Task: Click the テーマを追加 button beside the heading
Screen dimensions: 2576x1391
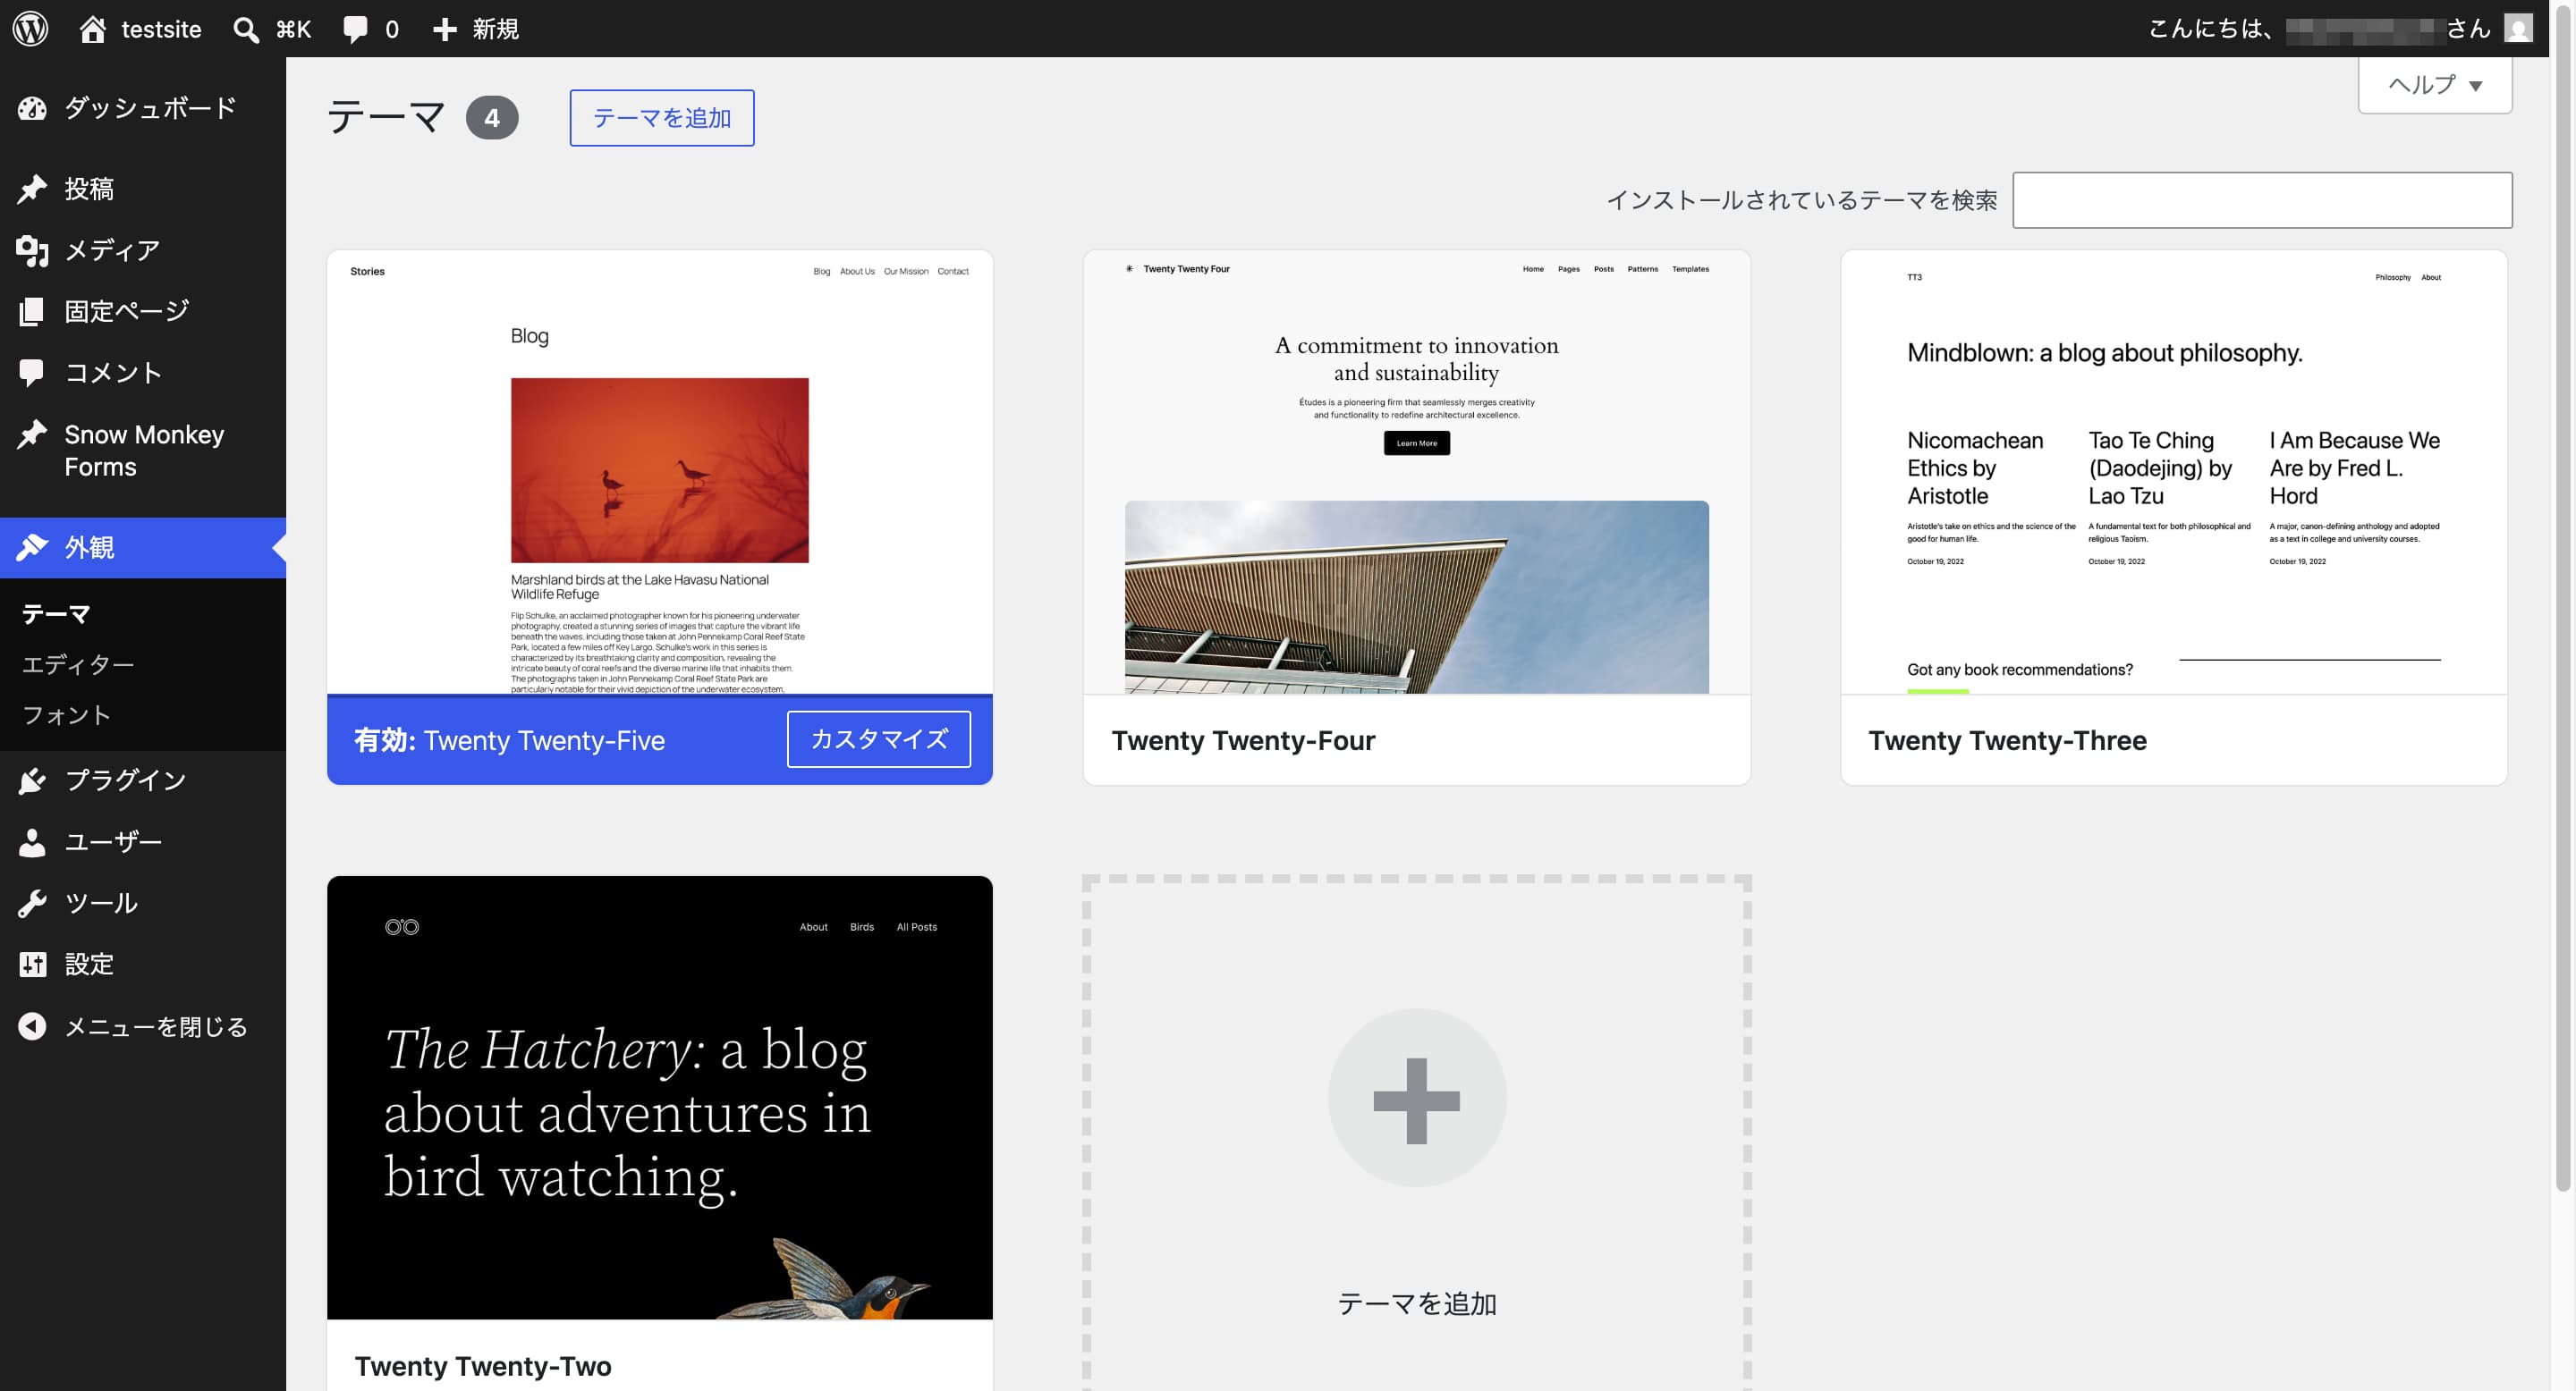Action: pyautogui.click(x=662, y=118)
